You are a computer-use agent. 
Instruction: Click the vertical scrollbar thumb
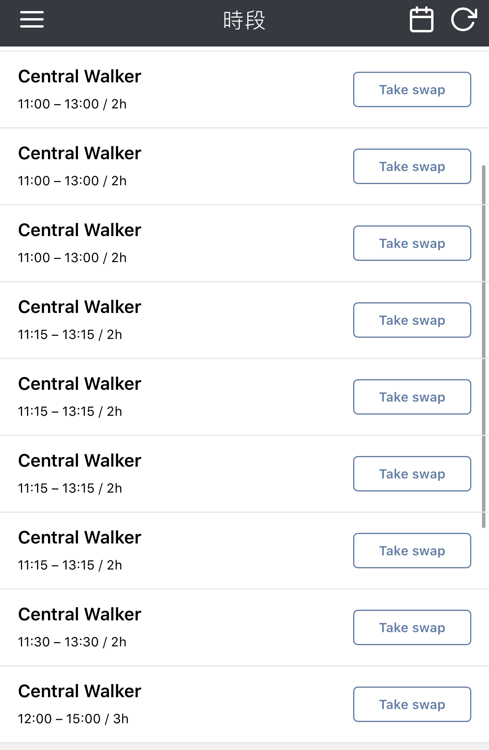click(483, 347)
